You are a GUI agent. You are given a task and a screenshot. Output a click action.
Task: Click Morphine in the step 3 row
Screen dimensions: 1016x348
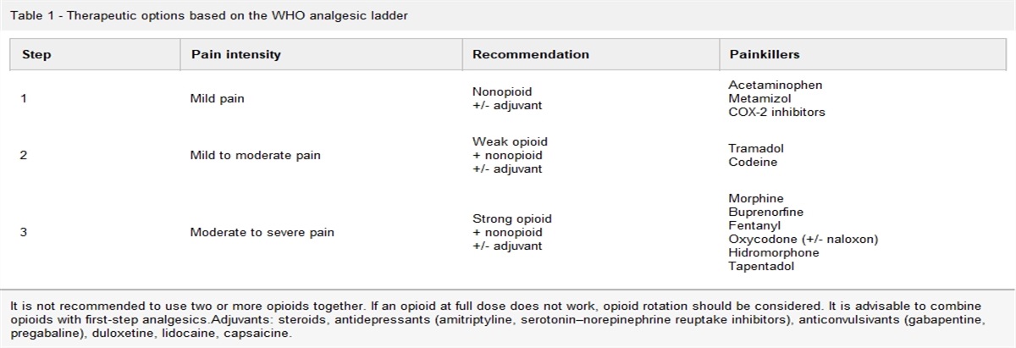[756, 198]
